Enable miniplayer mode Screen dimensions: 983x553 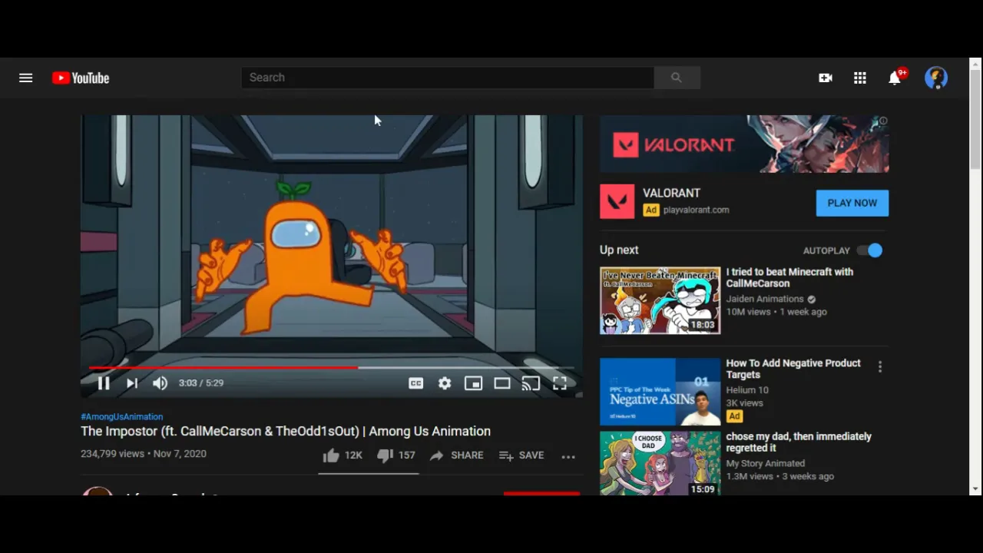click(x=473, y=383)
